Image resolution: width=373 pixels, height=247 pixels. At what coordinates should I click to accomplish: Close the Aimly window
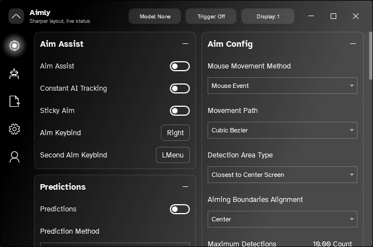click(x=356, y=16)
